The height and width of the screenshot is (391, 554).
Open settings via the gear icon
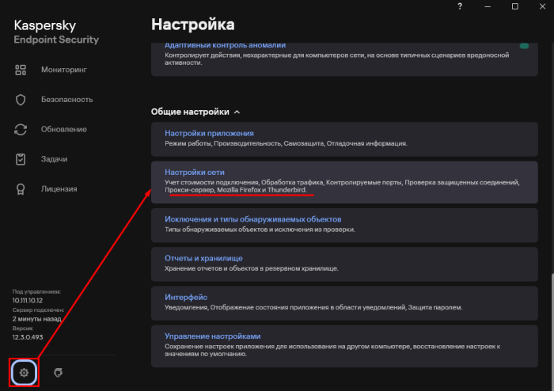click(24, 372)
